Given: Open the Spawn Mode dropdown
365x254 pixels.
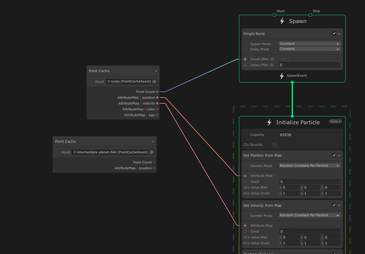Looking at the screenshot, I should [309, 44].
